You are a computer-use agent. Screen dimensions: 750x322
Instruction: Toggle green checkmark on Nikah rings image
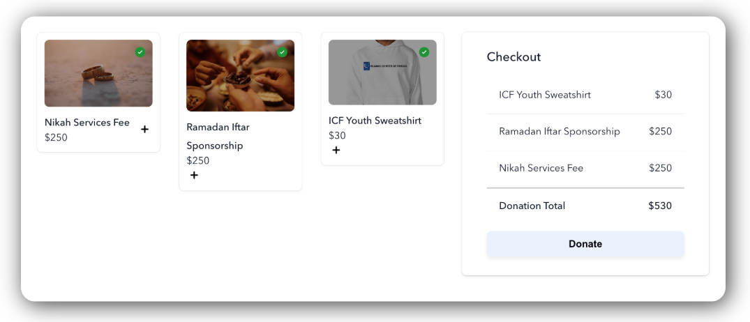click(x=140, y=52)
